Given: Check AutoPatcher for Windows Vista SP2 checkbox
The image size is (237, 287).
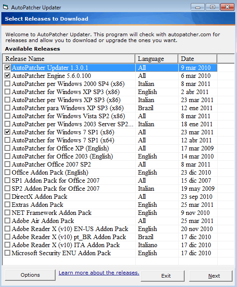Looking at the screenshot, I should coord(7,116).
